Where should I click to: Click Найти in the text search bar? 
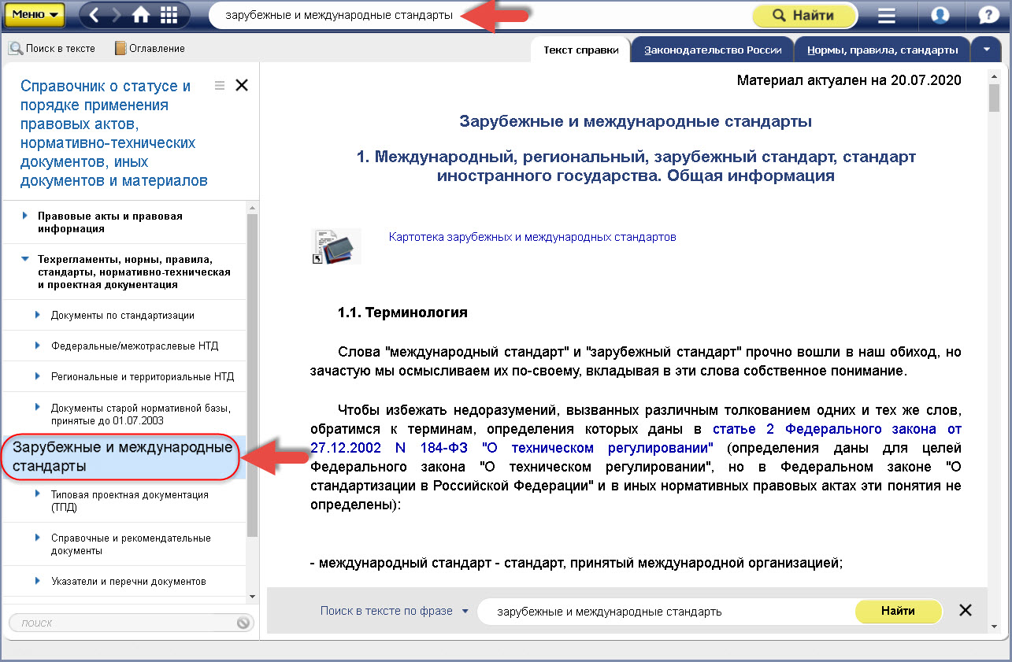click(899, 611)
